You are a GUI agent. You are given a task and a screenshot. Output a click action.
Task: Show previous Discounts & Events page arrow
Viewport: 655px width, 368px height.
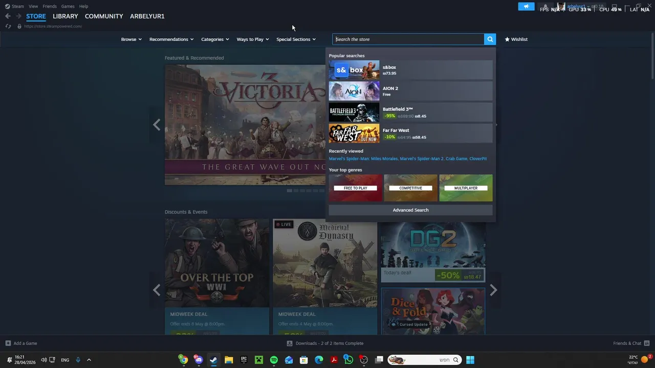pos(157,290)
